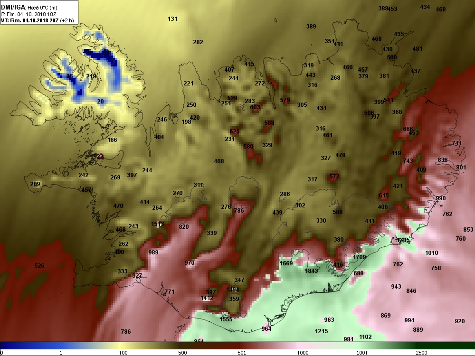The height and width of the screenshot is (356, 475).
Task: Select the 922 value
Action: [x=98, y=156]
